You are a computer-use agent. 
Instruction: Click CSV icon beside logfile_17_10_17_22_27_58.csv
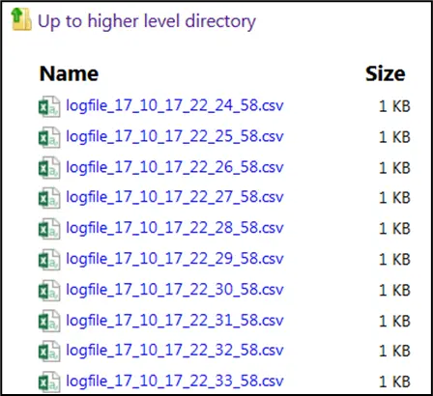point(49,198)
